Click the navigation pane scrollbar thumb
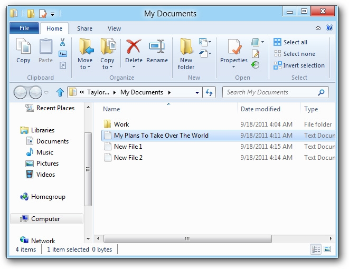This screenshot has height=269, width=349. (x=88, y=169)
